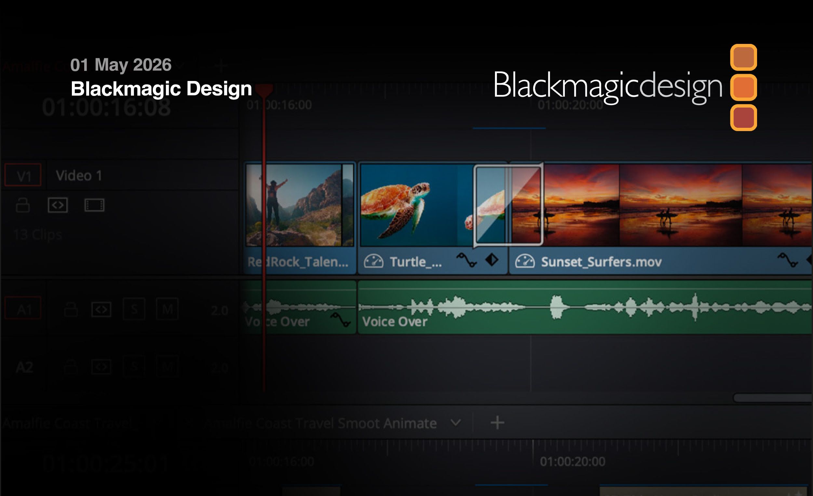The width and height of the screenshot is (813, 496).
Task: Select the A2 track label
Action: (25, 367)
